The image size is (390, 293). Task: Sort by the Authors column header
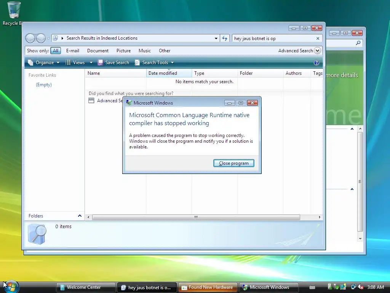coord(297,73)
